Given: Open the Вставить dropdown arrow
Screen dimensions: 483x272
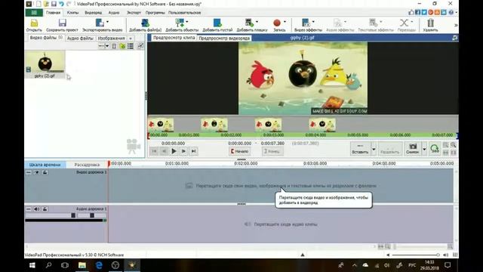Looking at the screenshot, I should pos(374,150).
